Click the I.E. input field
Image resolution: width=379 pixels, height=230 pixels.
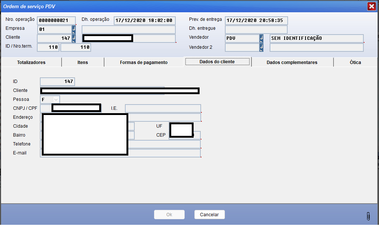163,108
